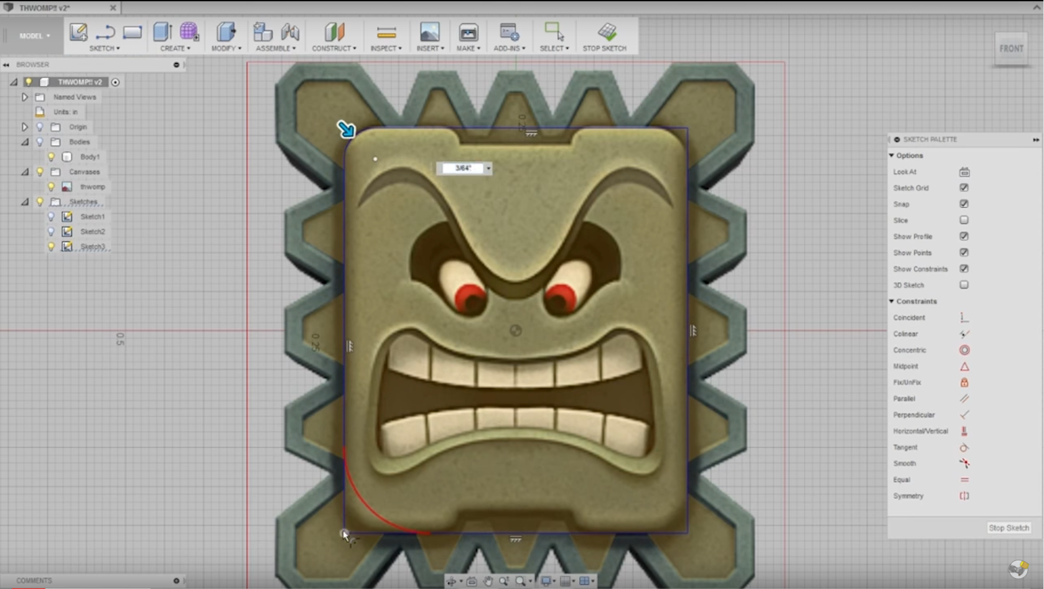Image resolution: width=1044 pixels, height=589 pixels.
Task: Apply the Horizontal/Vertical constraint
Action: [964, 431]
